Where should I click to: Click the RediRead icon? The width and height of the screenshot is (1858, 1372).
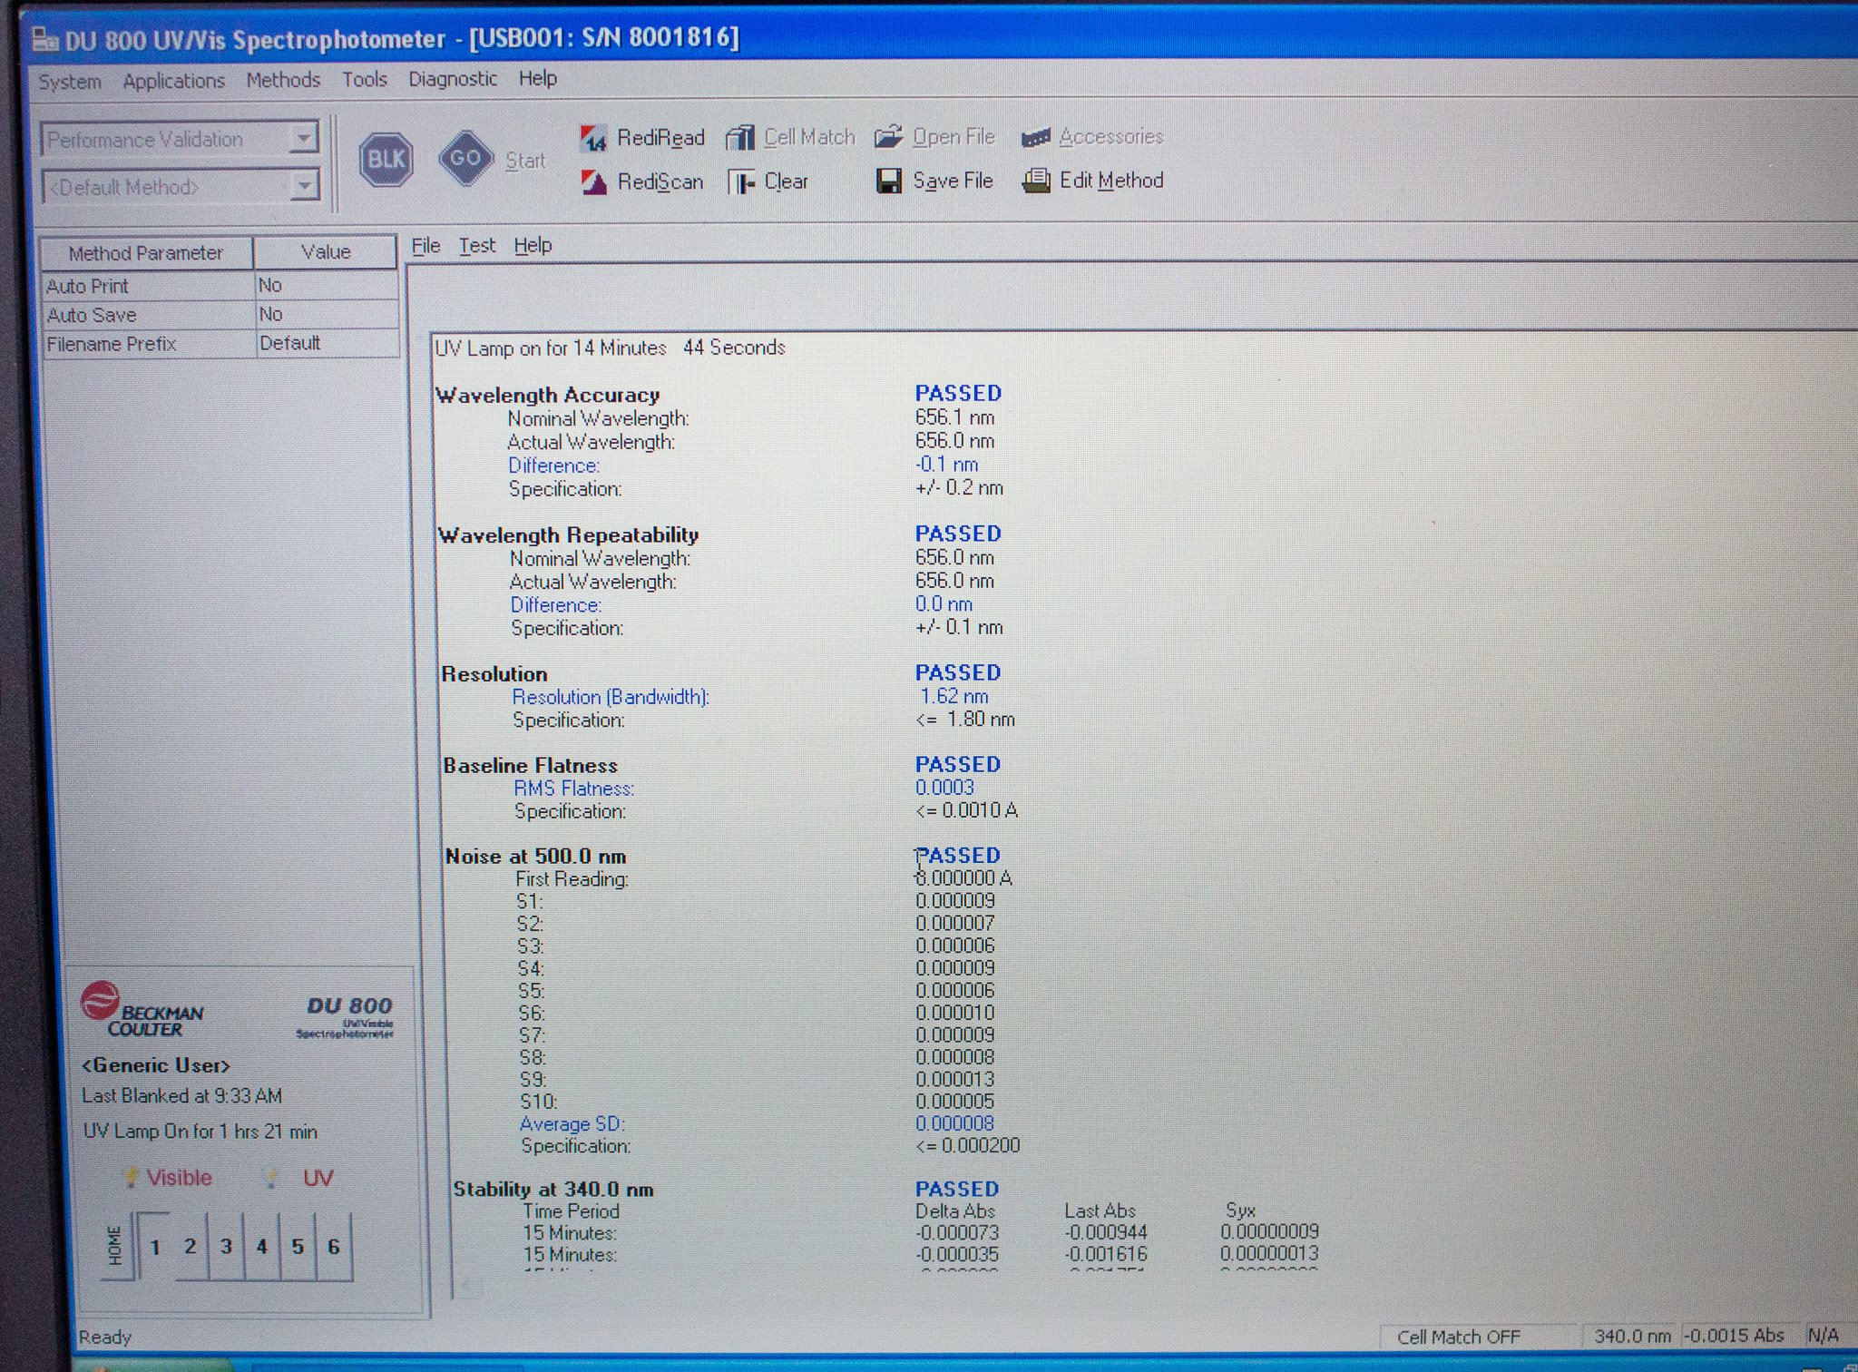pyautogui.click(x=594, y=139)
